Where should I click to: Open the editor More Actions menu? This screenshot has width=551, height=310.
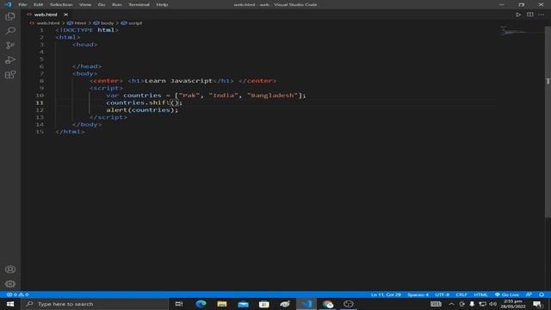tap(542, 15)
